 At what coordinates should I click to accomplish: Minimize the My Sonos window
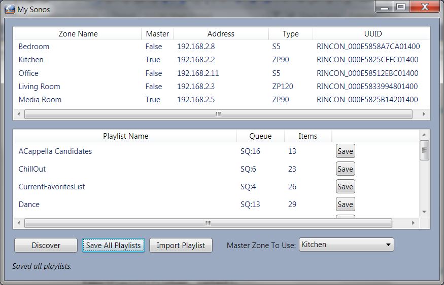pyautogui.click(x=384, y=7)
